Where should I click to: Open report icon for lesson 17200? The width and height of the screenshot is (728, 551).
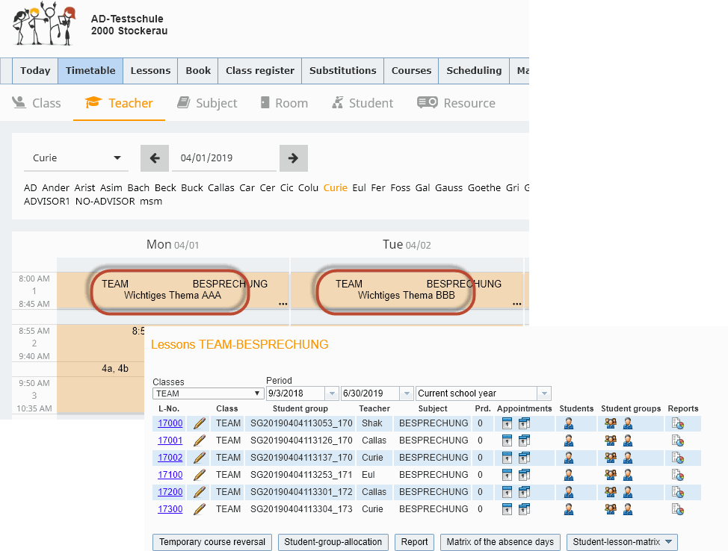[678, 492]
